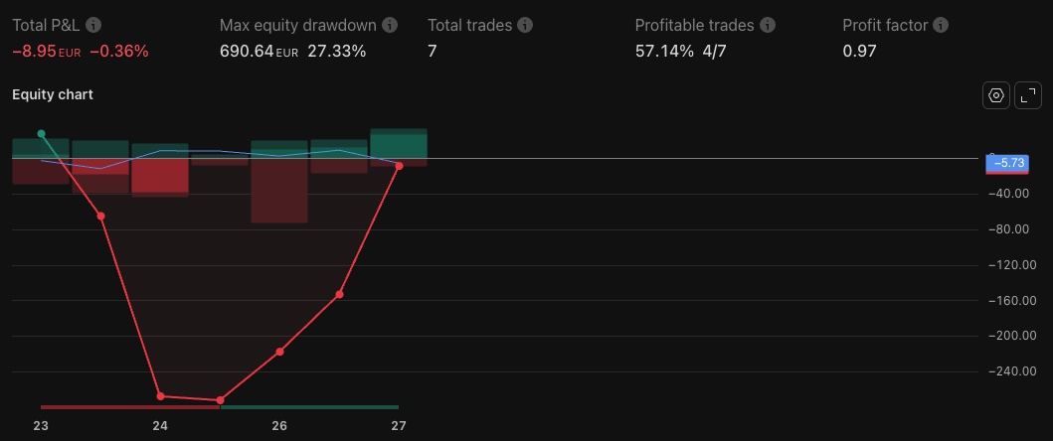1053x441 pixels.
Task: Expand the equity chart to fullscreen
Action: pos(1030,95)
